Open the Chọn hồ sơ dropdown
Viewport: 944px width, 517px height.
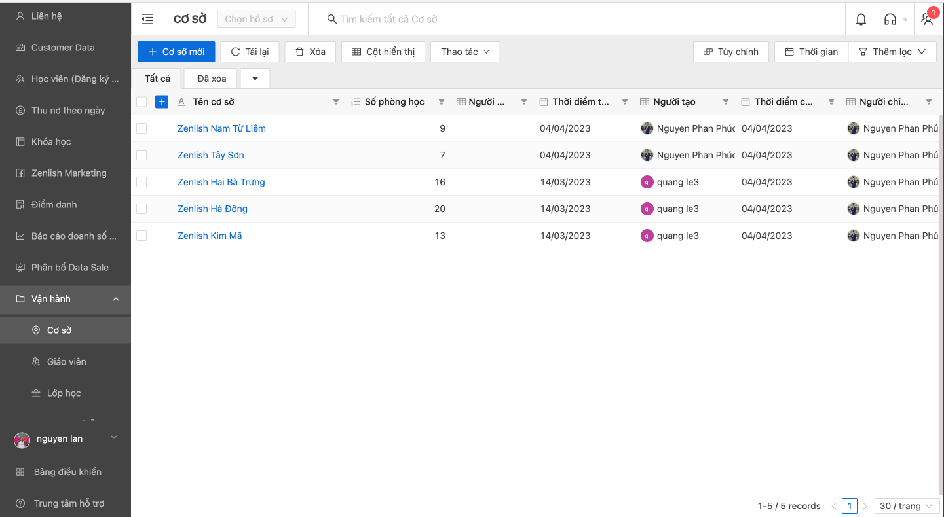[x=256, y=19]
